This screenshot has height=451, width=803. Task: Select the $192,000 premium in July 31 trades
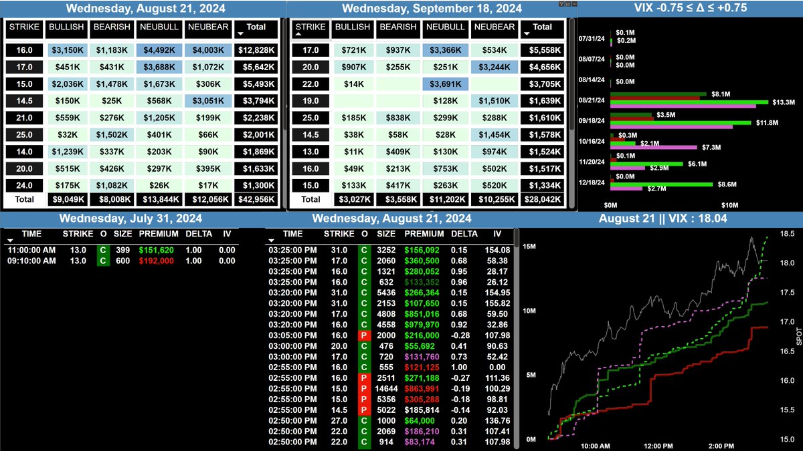tap(156, 261)
